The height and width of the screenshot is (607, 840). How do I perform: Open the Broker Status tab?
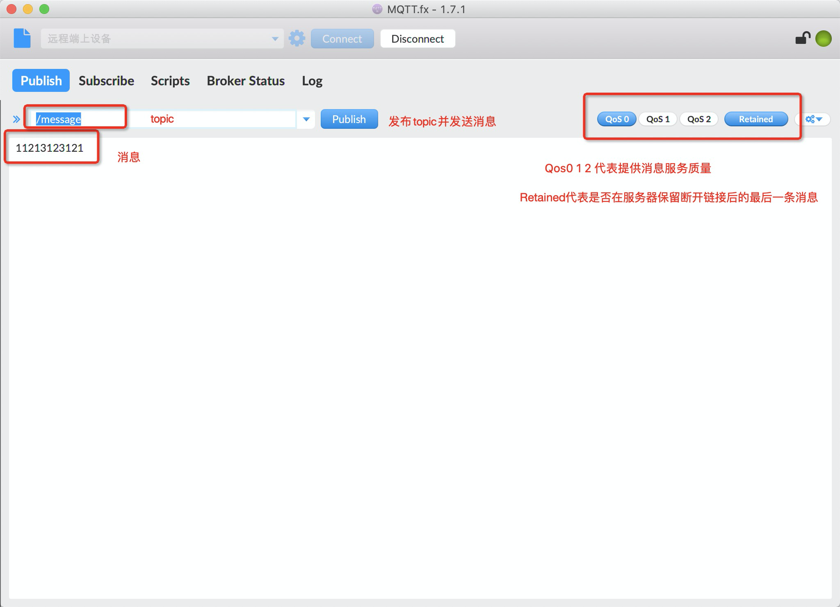tap(246, 81)
